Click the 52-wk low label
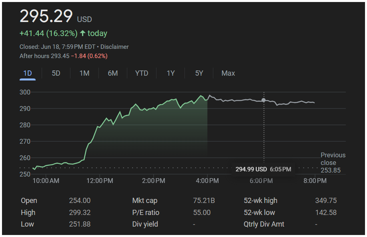 pyautogui.click(x=259, y=213)
